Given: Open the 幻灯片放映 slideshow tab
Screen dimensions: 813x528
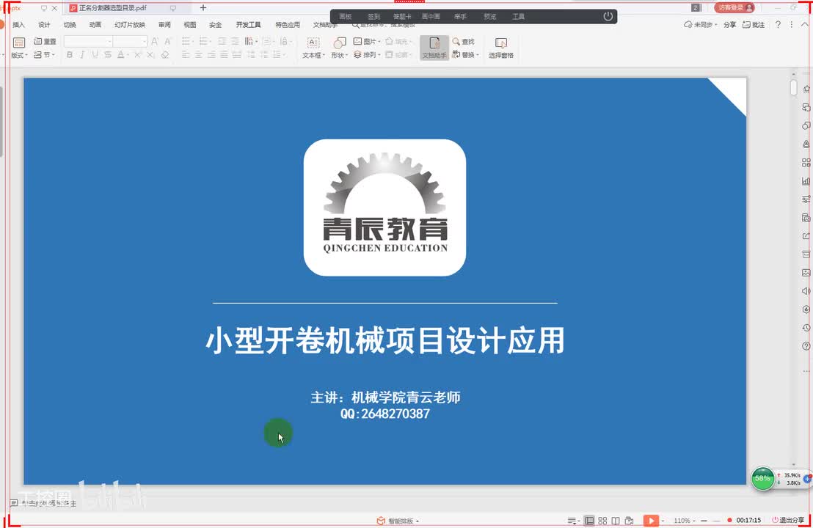Looking at the screenshot, I should tap(130, 25).
